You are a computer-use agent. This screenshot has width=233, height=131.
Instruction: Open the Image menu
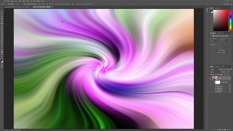12,1
